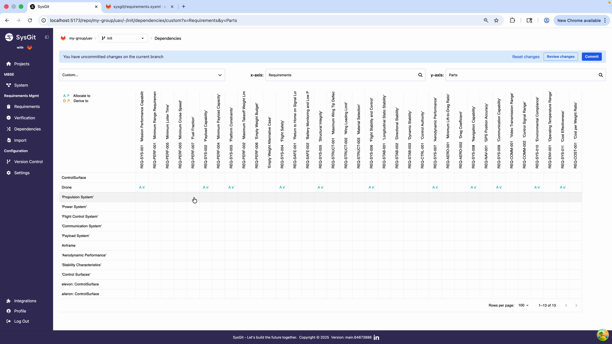The height and width of the screenshot is (344, 612).
Task: Commit the uncommitted changes
Action: (x=592, y=56)
